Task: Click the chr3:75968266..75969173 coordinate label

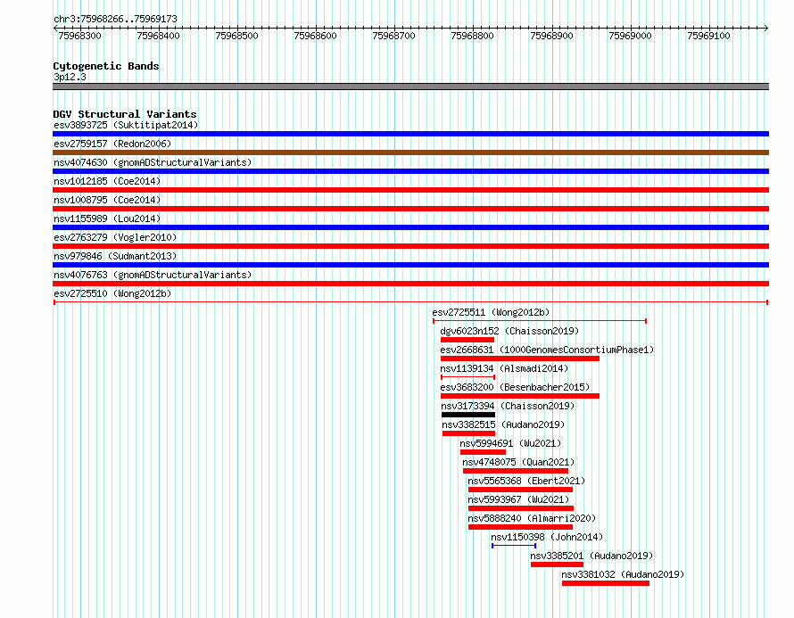Action: coord(115,20)
